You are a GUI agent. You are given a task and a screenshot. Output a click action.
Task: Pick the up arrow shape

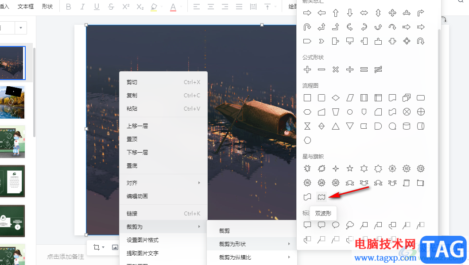[x=336, y=13]
